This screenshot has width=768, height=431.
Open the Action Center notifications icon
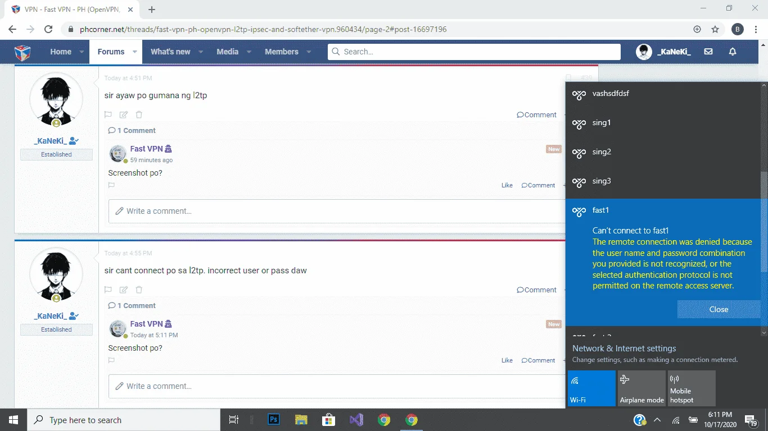[x=751, y=420]
